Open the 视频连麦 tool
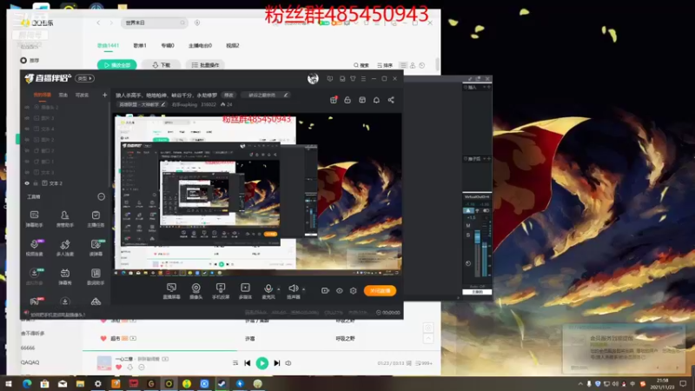Viewport: 695px width, 391px height. (x=34, y=248)
